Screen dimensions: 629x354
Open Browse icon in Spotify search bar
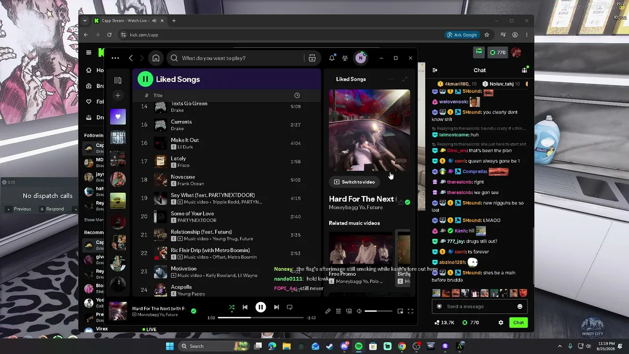click(312, 58)
